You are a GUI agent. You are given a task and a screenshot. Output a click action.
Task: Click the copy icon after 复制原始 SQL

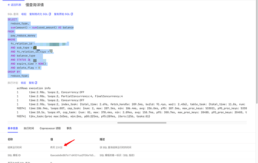[72, 14]
